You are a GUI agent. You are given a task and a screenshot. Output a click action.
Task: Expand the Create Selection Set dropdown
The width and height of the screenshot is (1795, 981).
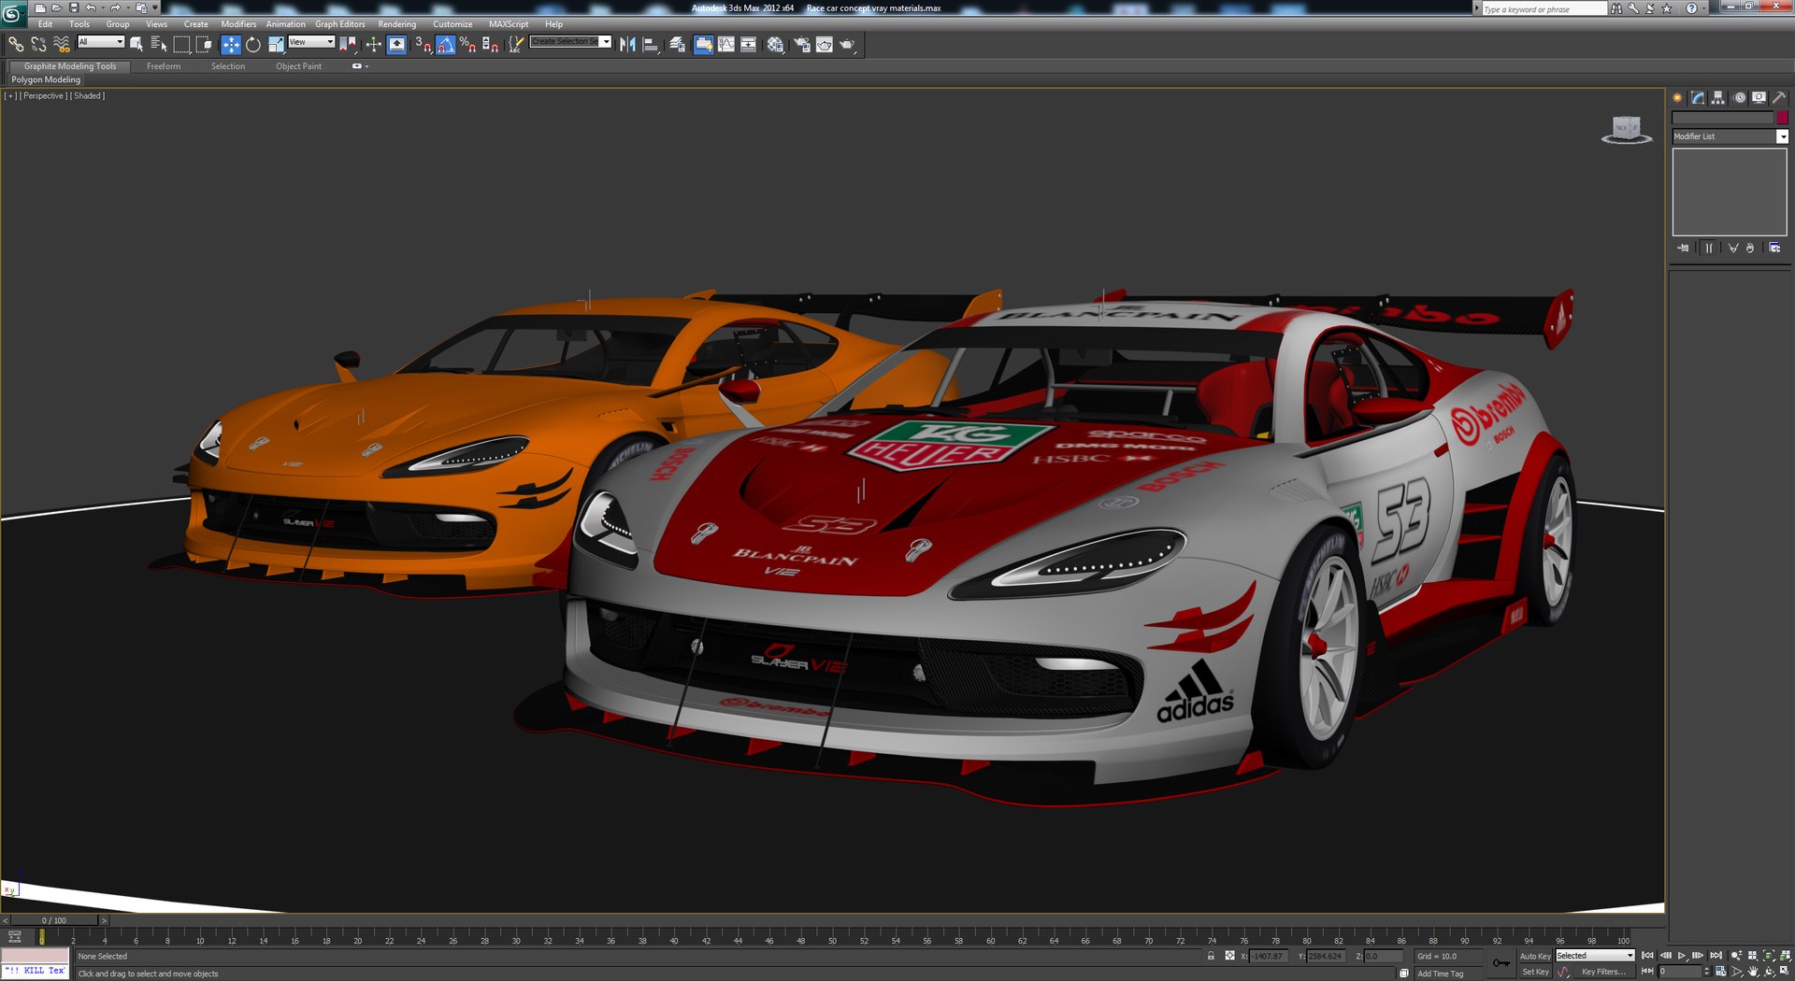[x=606, y=42]
